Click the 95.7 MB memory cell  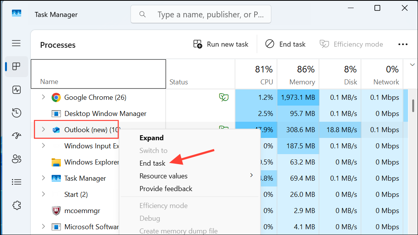click(298, 114)
